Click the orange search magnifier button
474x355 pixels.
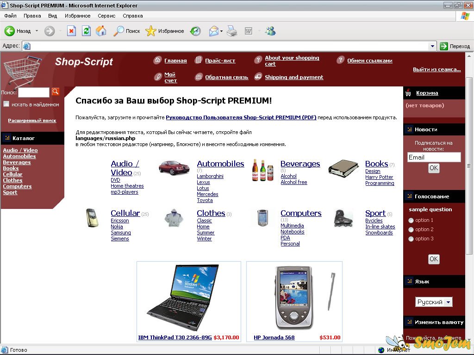[56, 92]
